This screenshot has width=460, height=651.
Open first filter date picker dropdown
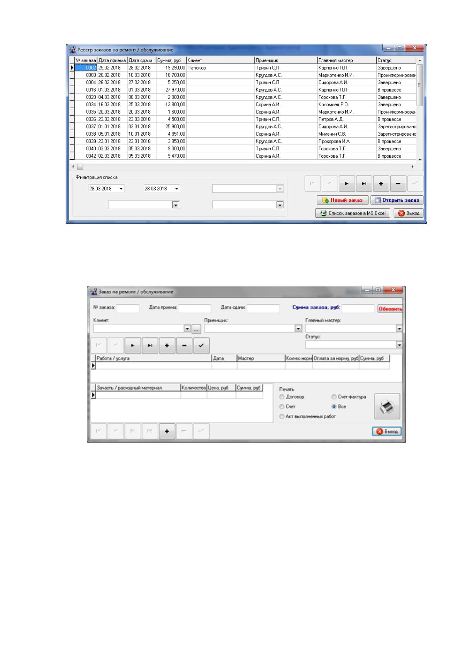(121, 189)
